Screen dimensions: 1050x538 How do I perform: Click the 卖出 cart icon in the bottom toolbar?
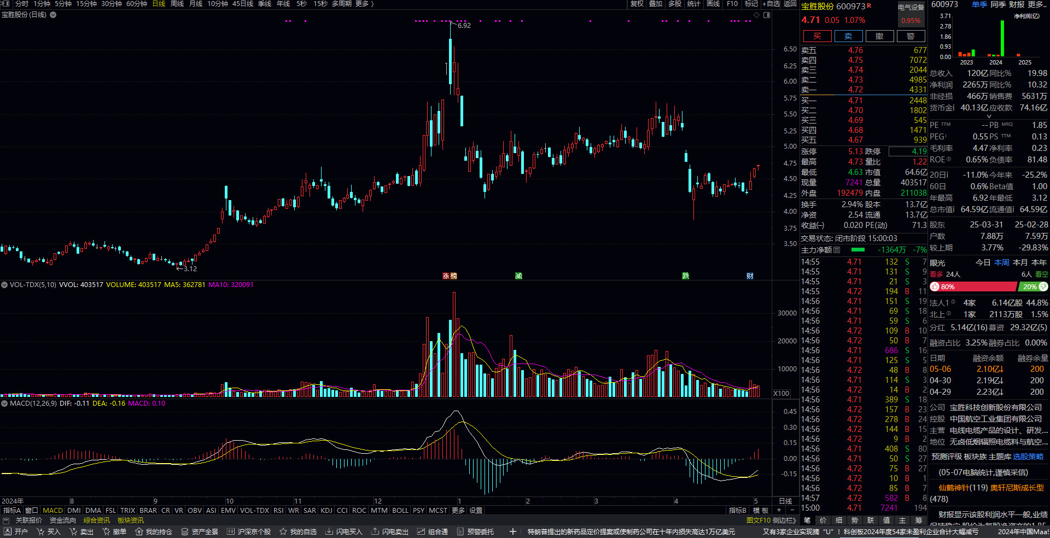73,531
